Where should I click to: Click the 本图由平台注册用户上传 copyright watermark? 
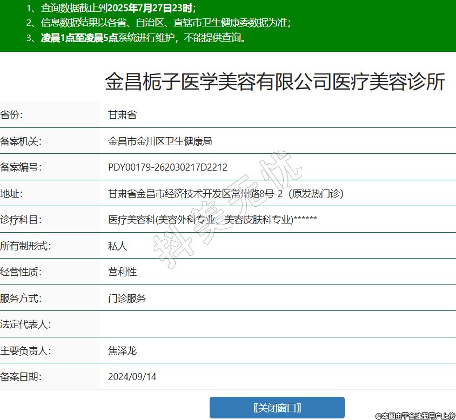click(x=415, y=416)
